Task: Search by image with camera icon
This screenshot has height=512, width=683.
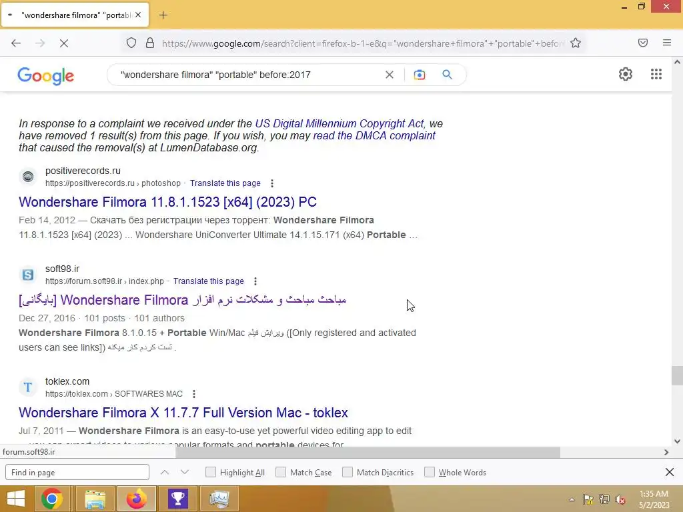Action: (x=420, y=75)
